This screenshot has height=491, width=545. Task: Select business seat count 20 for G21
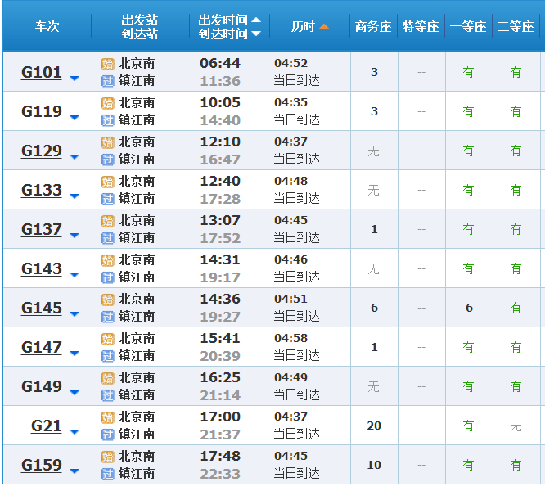(x=374, y=426)
